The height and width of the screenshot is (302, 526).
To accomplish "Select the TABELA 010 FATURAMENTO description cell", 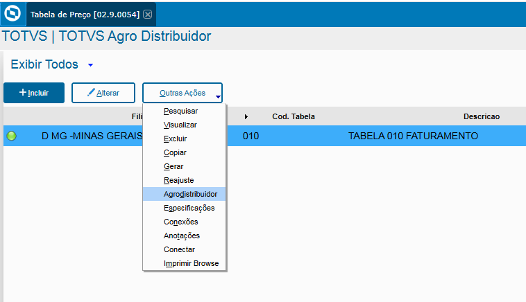I will point(413,136).
